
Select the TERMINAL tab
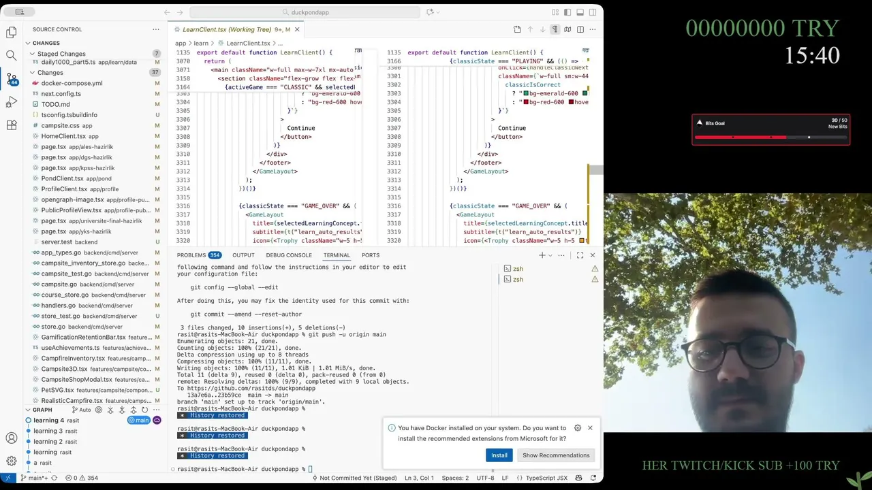tap(337, 255)
